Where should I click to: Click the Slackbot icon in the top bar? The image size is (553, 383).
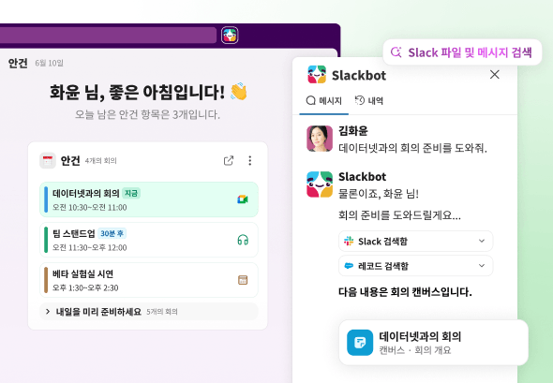(230, 36)
